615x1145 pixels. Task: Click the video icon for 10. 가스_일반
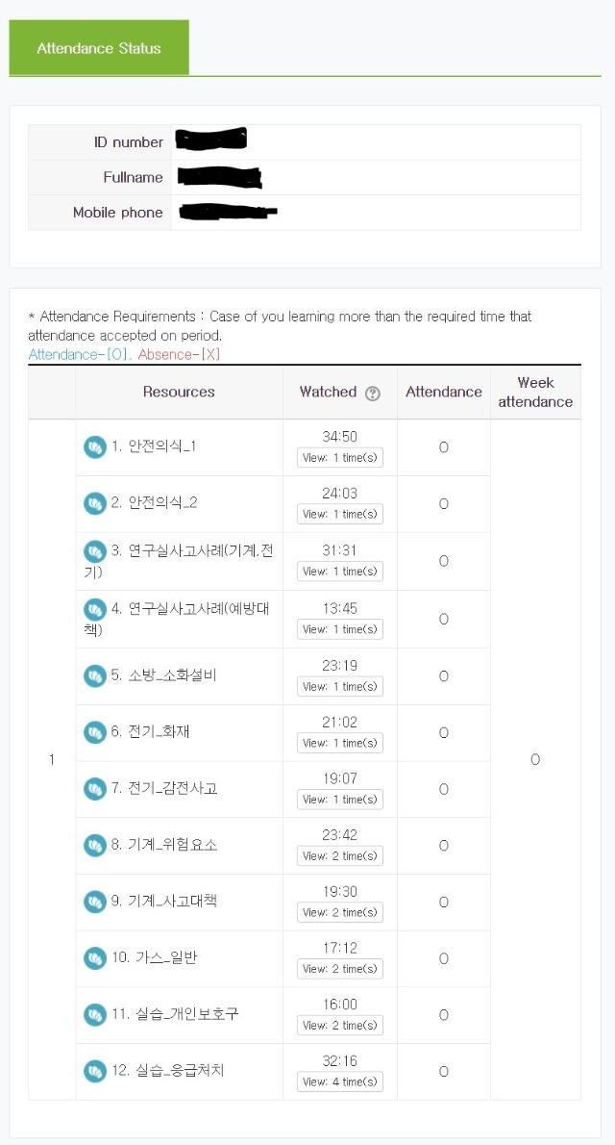tap(95, 958)
